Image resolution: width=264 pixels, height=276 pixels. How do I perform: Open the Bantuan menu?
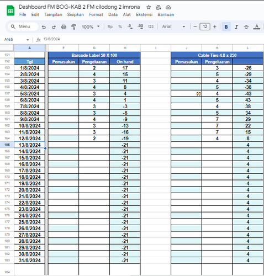coord(166,14)
